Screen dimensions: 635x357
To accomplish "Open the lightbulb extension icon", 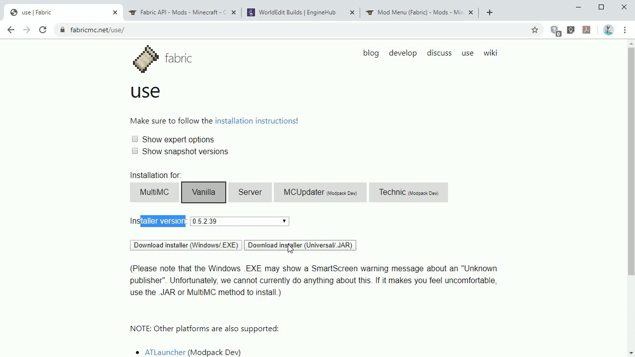I will click(x=571, y=30).
